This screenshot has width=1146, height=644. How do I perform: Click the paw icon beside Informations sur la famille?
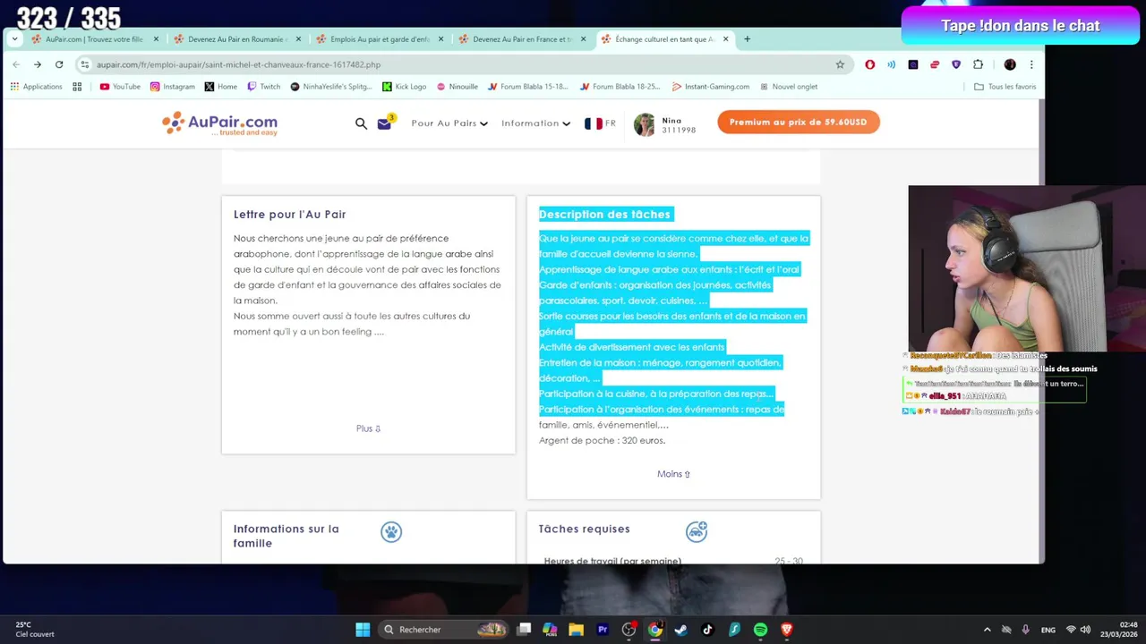(x=391, y=532)
